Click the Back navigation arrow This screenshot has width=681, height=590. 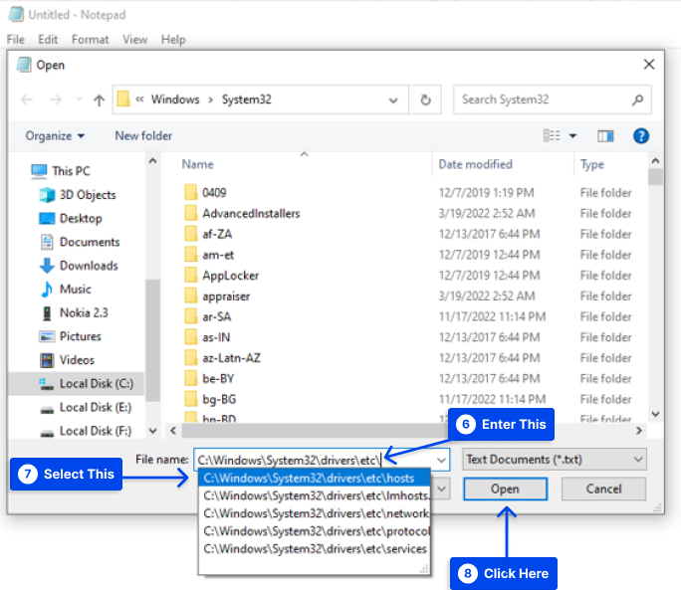(27, 99)
